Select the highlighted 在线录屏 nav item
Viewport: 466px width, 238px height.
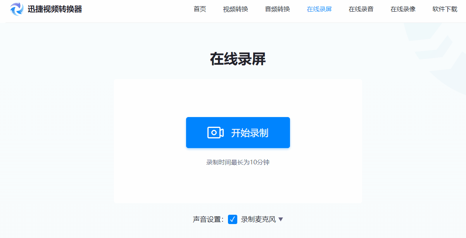coord(319,9)
